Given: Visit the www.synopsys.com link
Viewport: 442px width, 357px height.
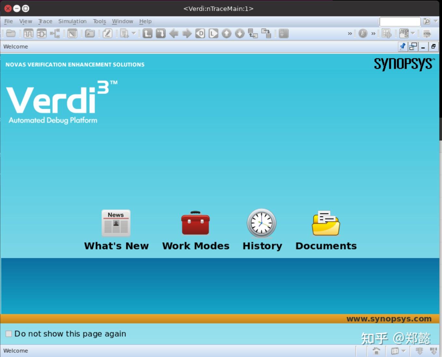Looking at the screenshot, I should pyautogui.click(x=389, y=319).
